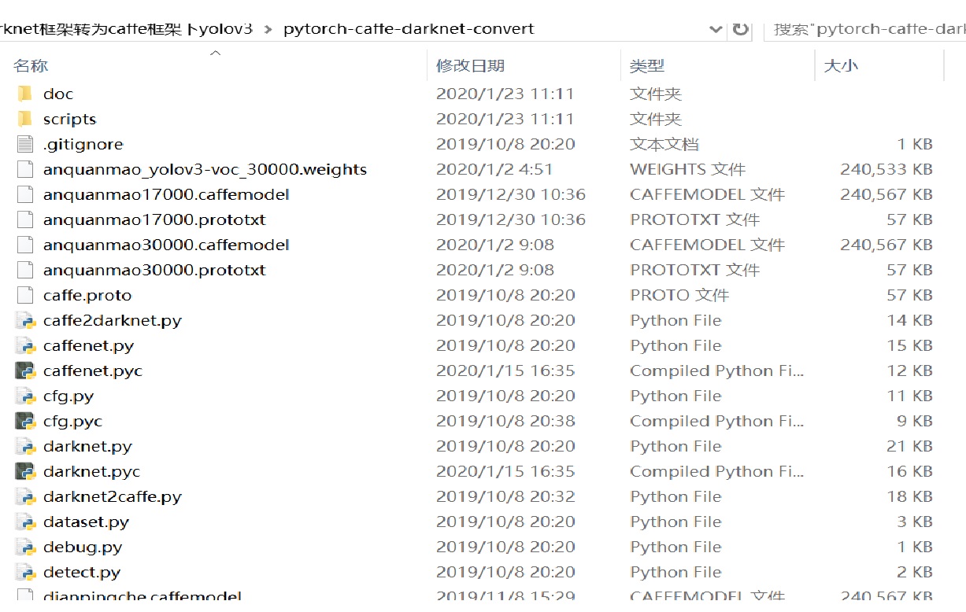Select the anquanmao17000.caffemodel file

(165, 194)
